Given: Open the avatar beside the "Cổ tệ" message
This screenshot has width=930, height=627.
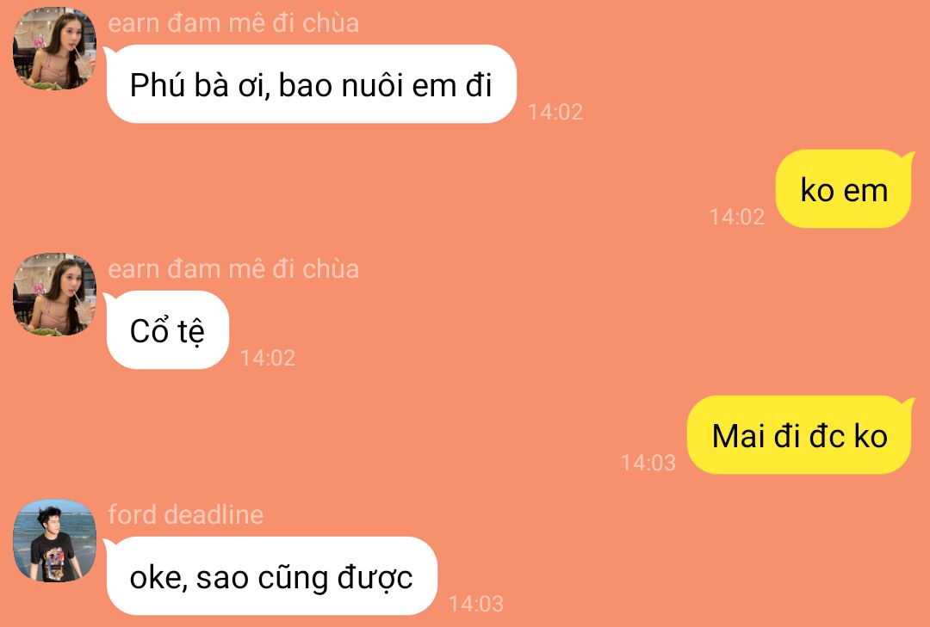Looking at the screenshot, I should point(54,294).
